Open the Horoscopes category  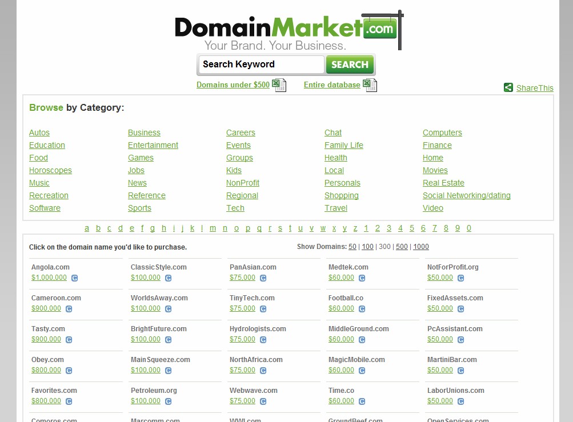click(50, 170)
